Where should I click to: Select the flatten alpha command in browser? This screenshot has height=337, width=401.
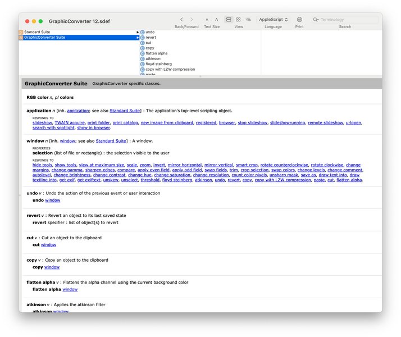[156, 53]
